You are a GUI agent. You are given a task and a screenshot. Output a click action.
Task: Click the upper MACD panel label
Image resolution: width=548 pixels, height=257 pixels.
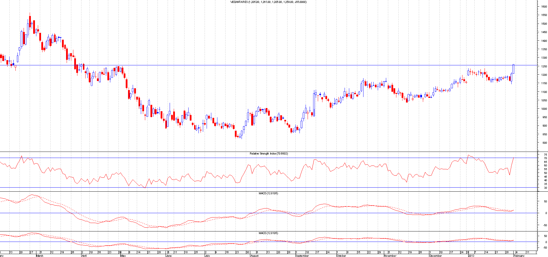pyautogui.click(x=268, y=193)
